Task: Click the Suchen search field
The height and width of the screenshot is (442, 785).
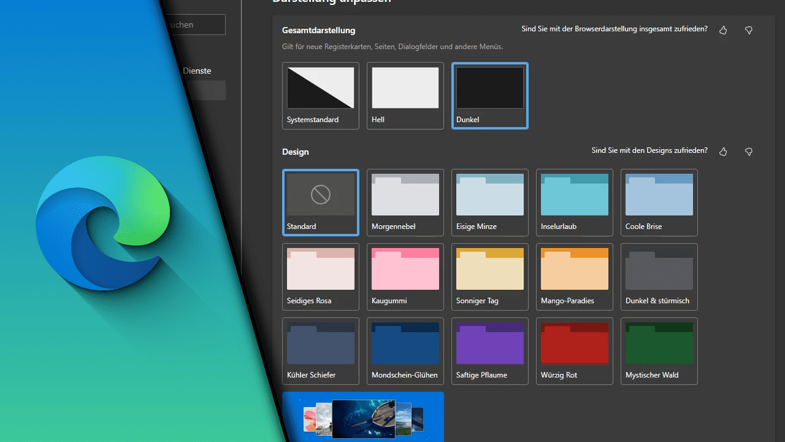Action: [x=196, y=25]
